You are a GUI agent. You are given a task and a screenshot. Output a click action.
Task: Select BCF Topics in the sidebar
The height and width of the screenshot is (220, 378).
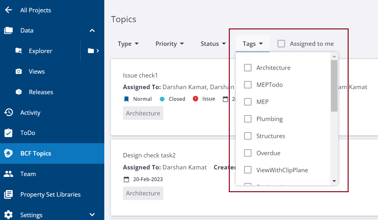coord(35,153)
